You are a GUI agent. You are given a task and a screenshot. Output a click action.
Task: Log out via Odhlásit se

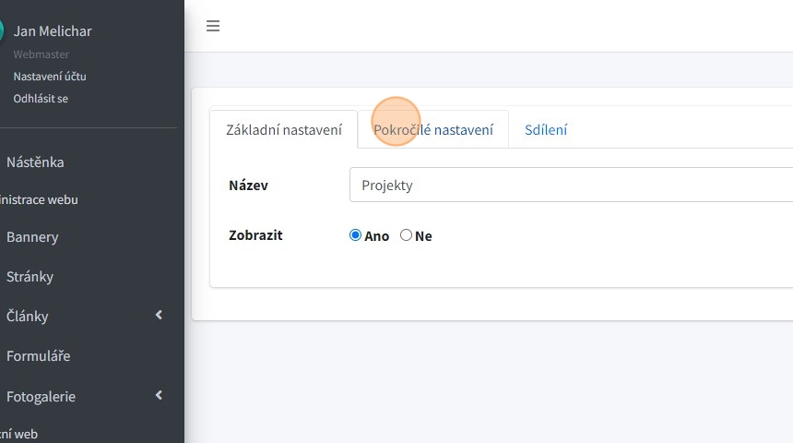click(41, 98)
